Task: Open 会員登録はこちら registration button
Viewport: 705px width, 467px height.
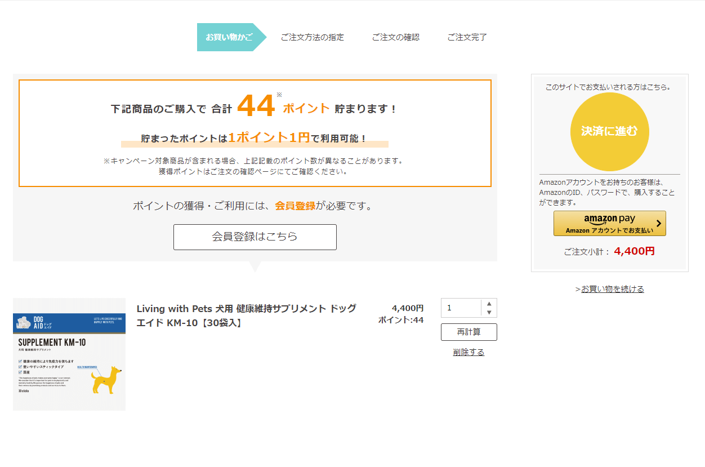Action: (255, 237)
